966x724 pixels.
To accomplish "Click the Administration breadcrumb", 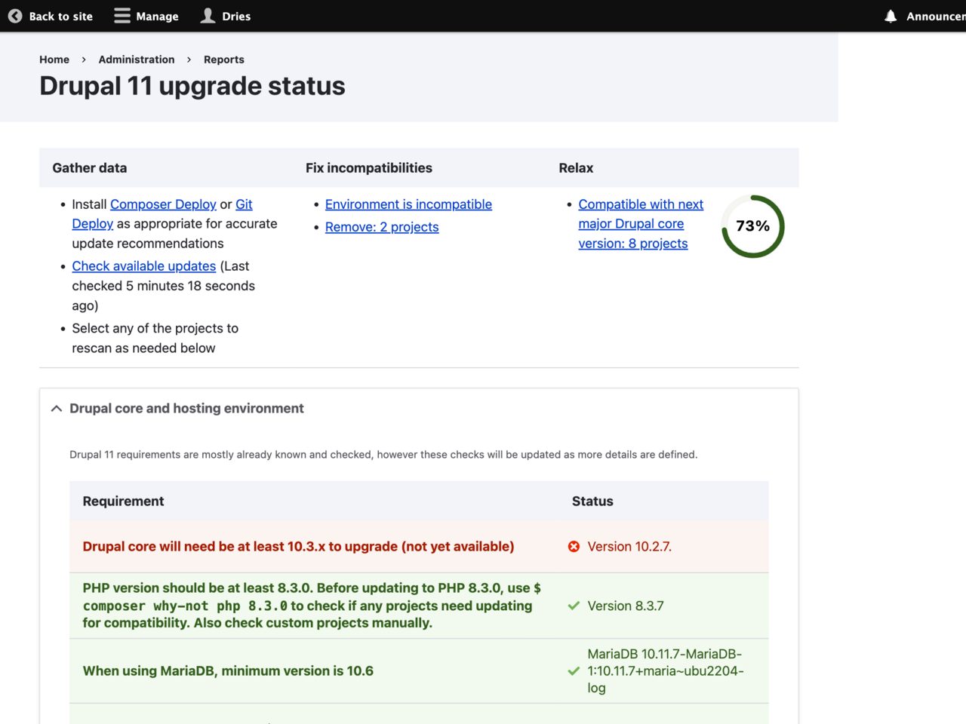I will coord(137,59).
